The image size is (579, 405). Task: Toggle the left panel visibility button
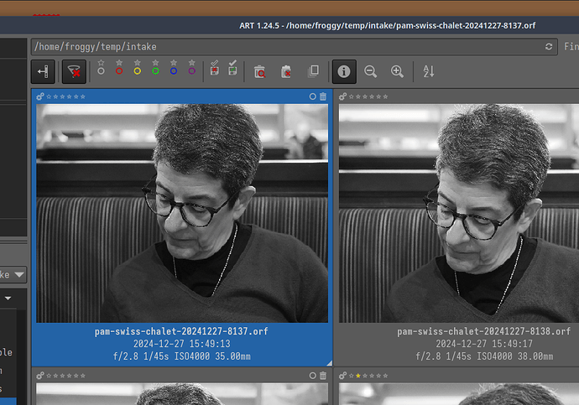pos(44,72)
